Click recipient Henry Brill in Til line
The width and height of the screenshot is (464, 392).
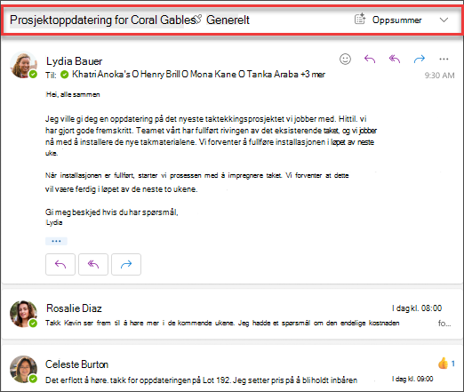(x=160, y=74)
